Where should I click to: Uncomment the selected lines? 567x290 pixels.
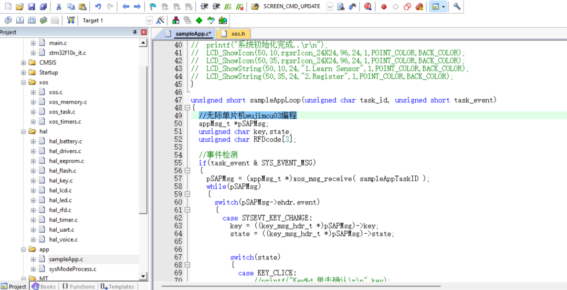point(239,6)
